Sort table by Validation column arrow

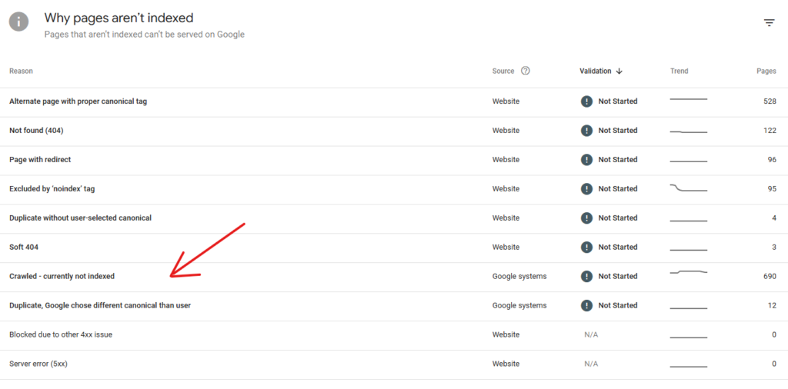coord(619,71)
